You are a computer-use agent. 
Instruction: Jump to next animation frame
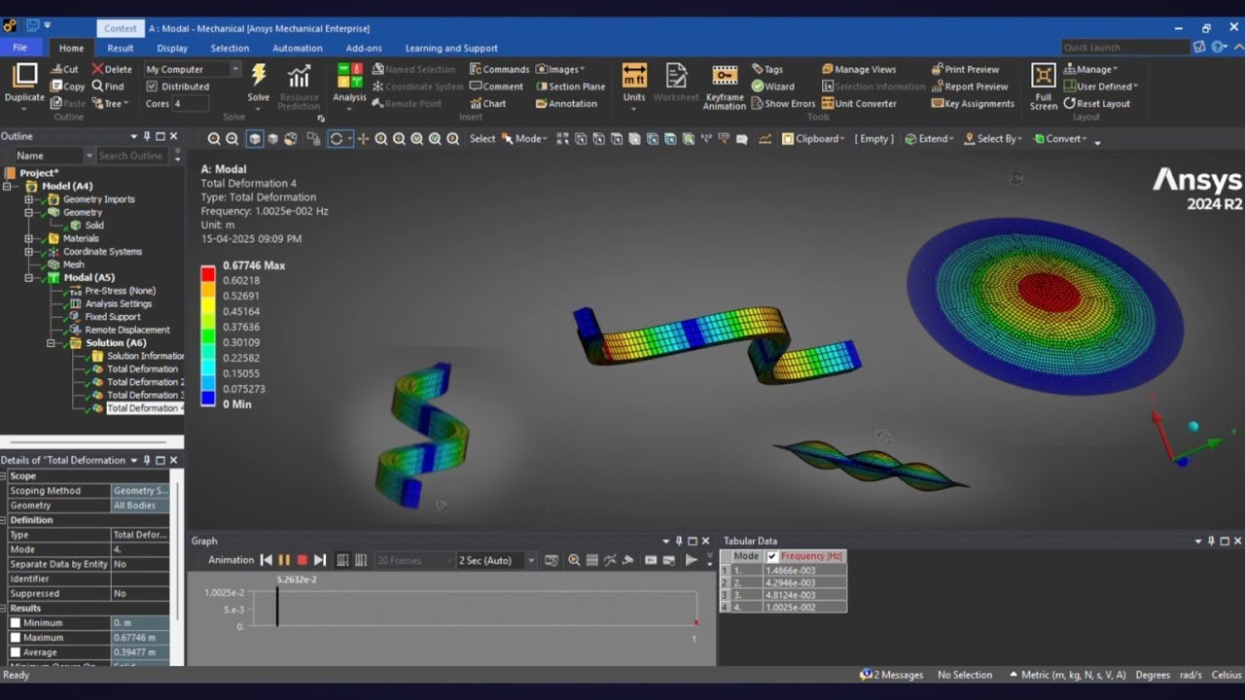click(x=319, y=560)
